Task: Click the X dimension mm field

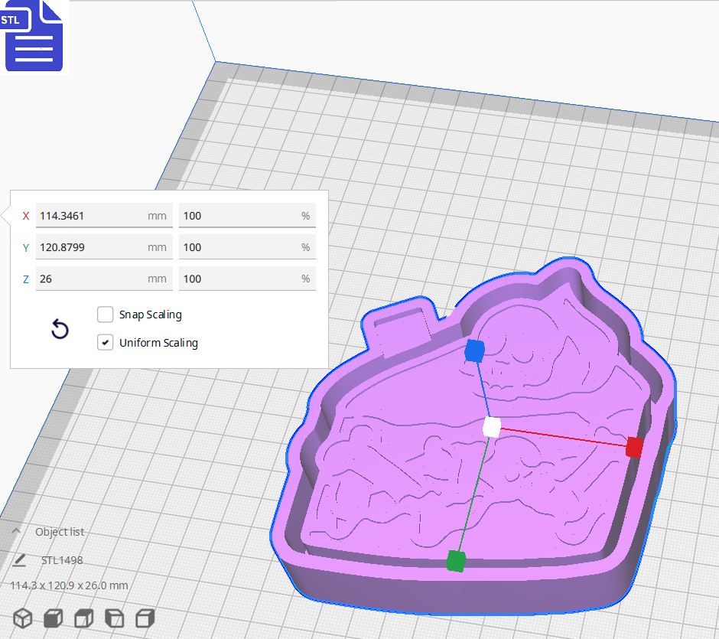Action: pos(92,216)
